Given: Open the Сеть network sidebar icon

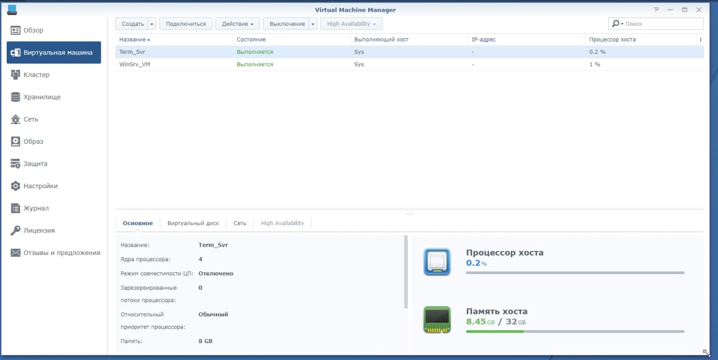Looking at the screenshot, I should click(x=16, y=119).
